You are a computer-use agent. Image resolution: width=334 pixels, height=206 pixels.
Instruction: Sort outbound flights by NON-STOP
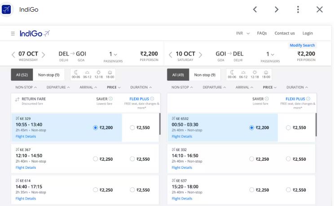coord(26,87)
